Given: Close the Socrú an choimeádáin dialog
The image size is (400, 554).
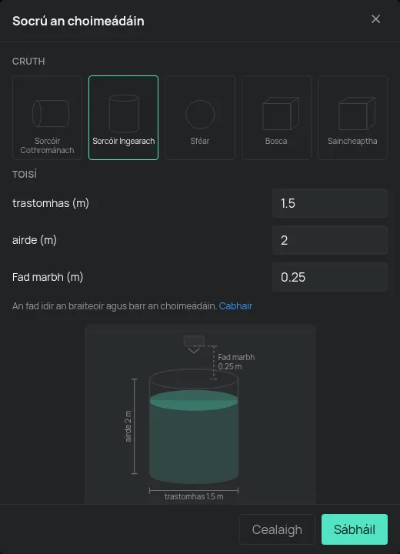Looking at the screenshot, I should coord(375,19).
